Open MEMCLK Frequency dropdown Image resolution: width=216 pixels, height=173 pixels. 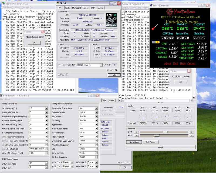[96, 145]
